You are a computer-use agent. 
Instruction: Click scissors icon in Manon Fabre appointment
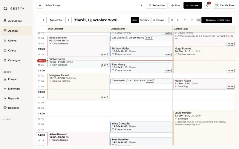pyautogui.click(x=176, y=86)
